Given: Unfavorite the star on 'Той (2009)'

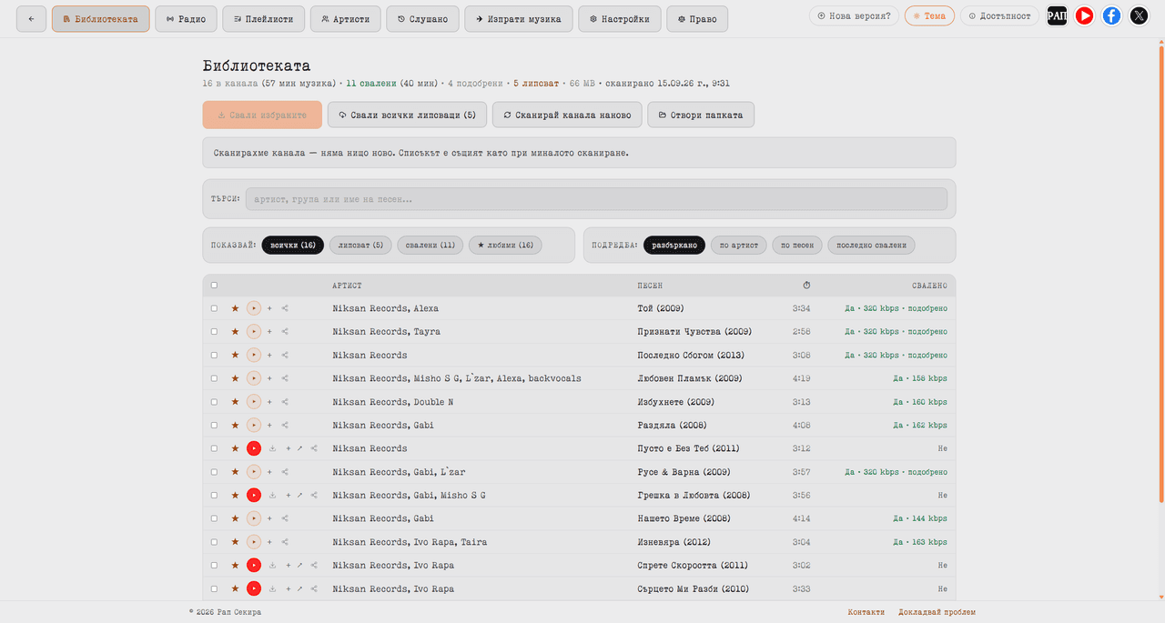Looking at the screenshot, I should tap(235, 308).
